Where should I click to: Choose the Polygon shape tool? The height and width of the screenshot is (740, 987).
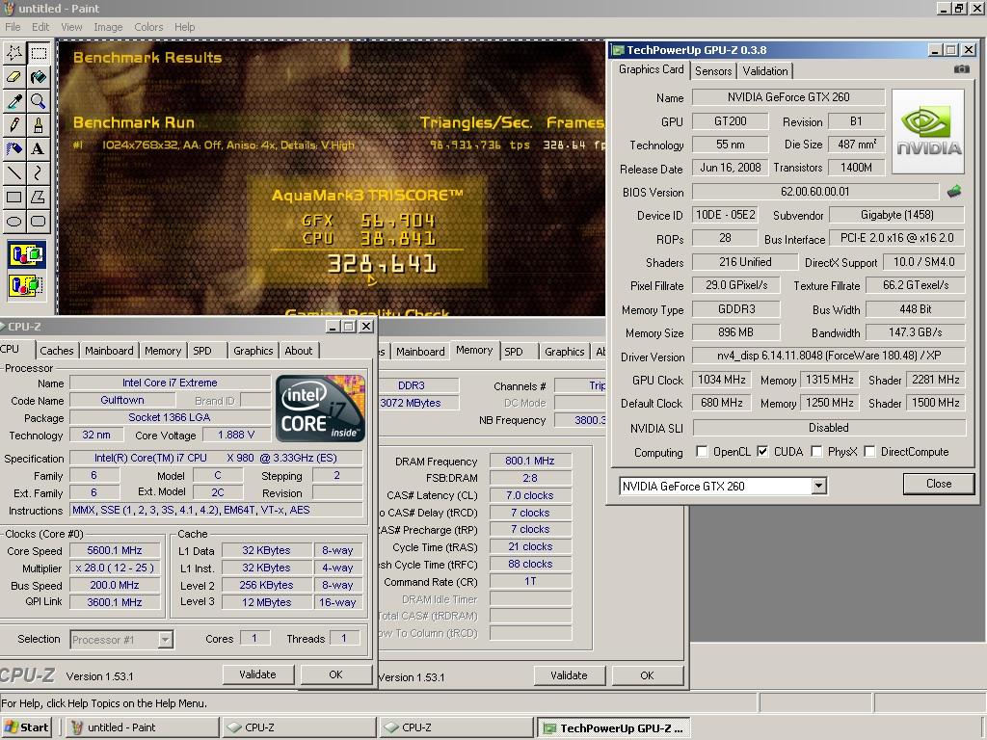coord(39,197)
